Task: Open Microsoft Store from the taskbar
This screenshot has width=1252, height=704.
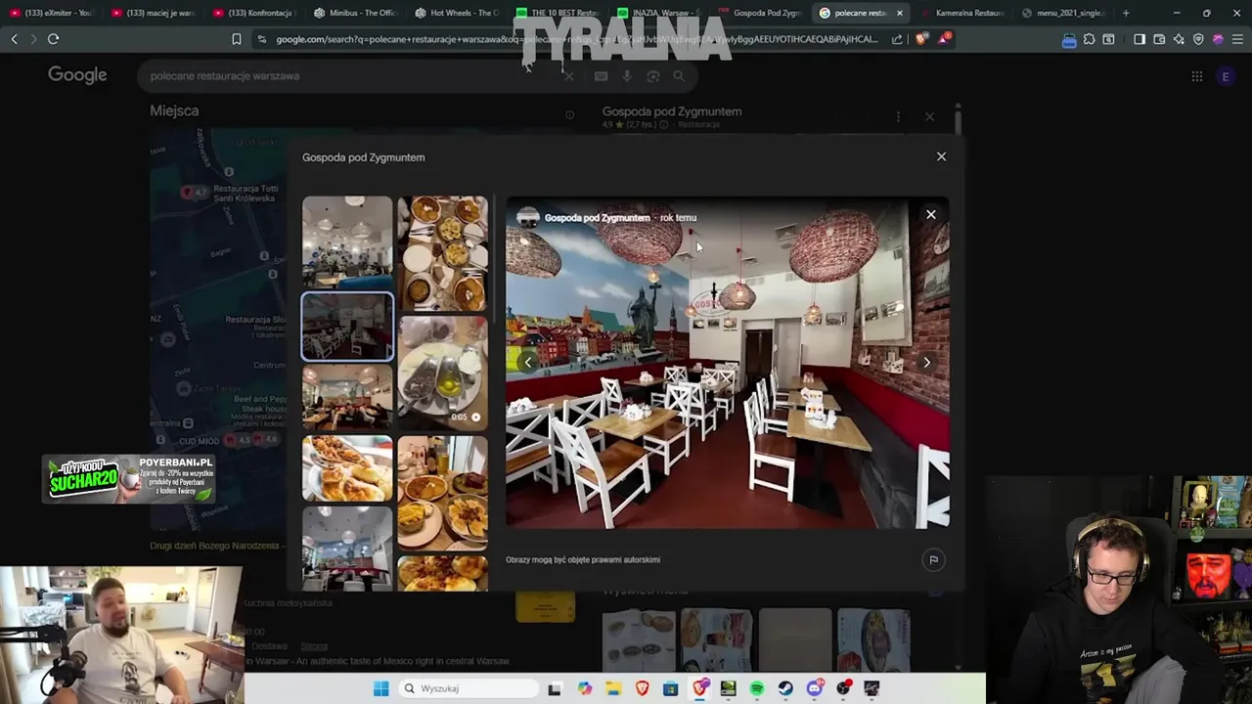Action: point(671,688)
